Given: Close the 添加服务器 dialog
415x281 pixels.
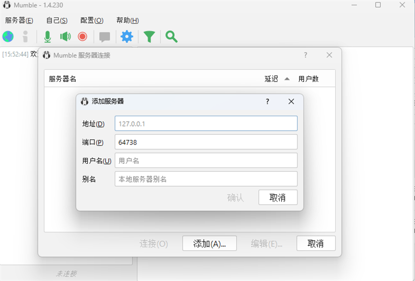Looking at the screenshot, I should [x=292, y=101].
